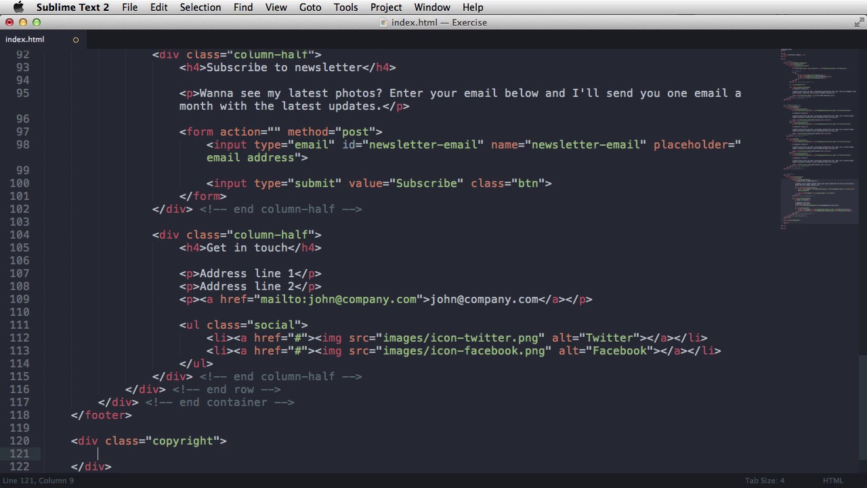Click the "end row" comment
867x488 pixels.
click(227, 389)
